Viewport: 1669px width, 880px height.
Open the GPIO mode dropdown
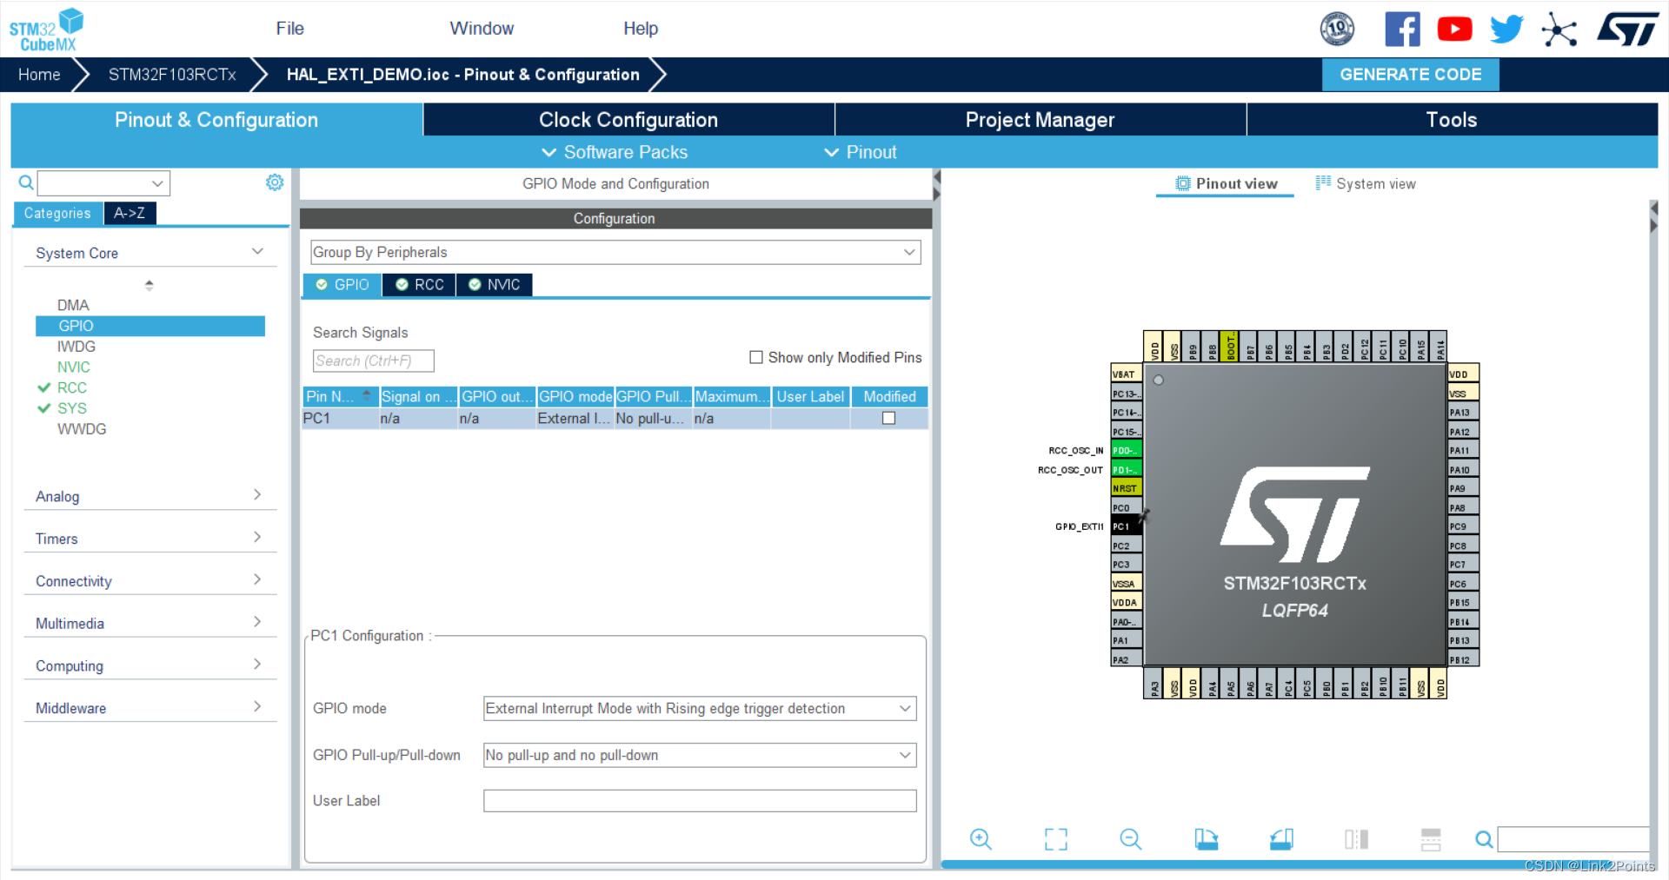pyautogui.click(x=700, y=708)
